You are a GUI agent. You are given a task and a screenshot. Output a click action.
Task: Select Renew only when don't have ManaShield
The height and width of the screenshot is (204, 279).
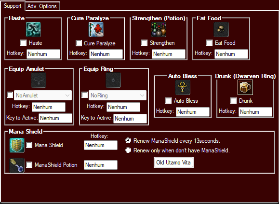click(x=128, y=150)
